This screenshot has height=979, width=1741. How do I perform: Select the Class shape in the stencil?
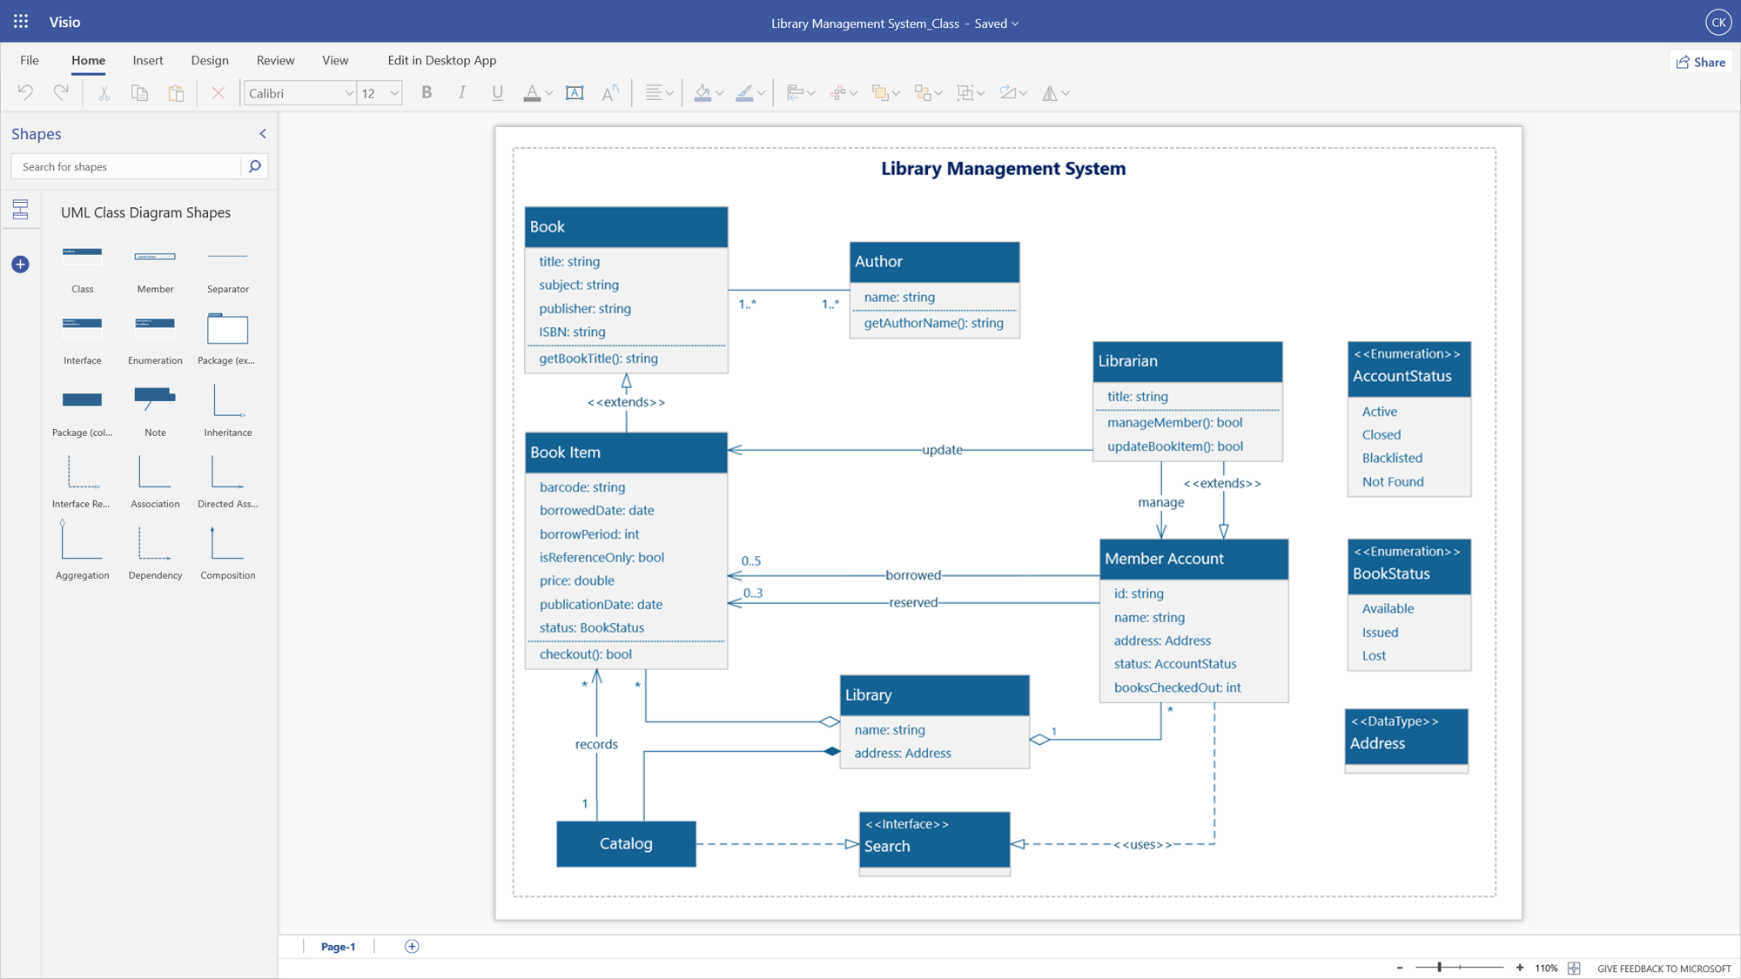[82, 257]
